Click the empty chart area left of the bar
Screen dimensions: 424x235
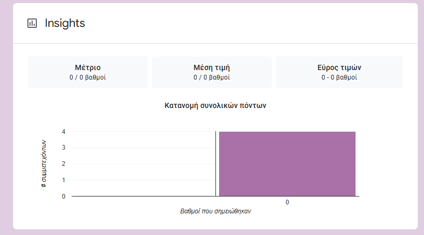click(x=144, y=164)
